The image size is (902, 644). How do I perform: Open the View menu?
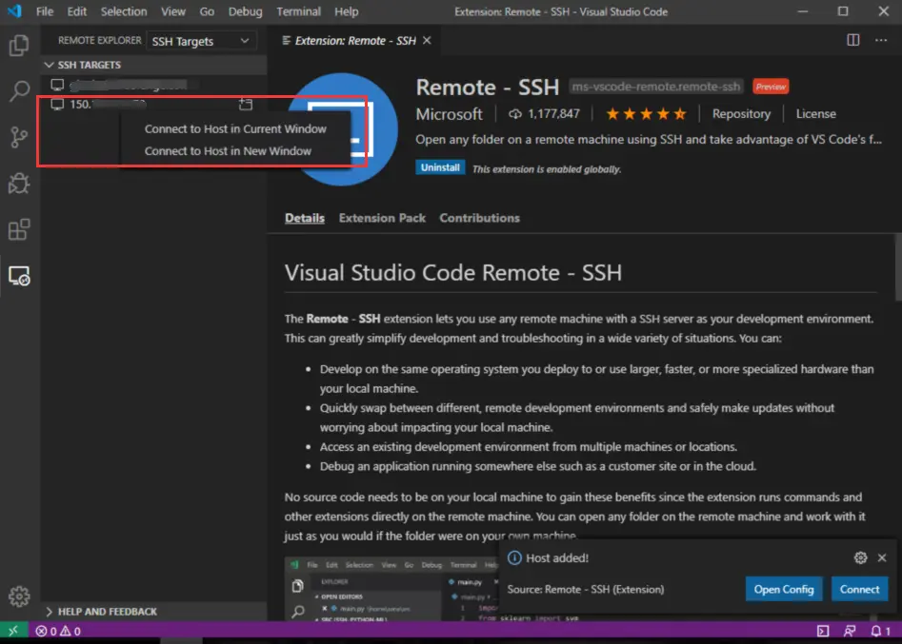pyautogui.click(x=172, y=11)
